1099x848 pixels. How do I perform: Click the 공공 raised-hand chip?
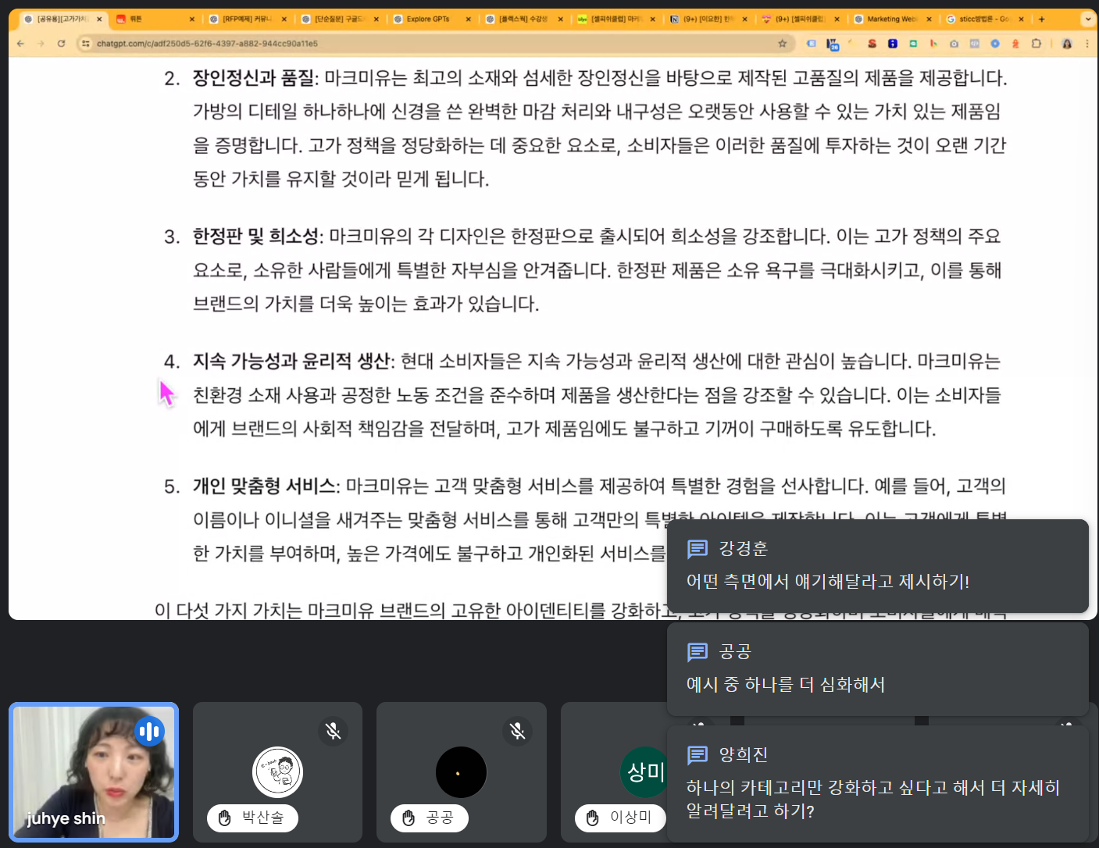tap(430, 818)
